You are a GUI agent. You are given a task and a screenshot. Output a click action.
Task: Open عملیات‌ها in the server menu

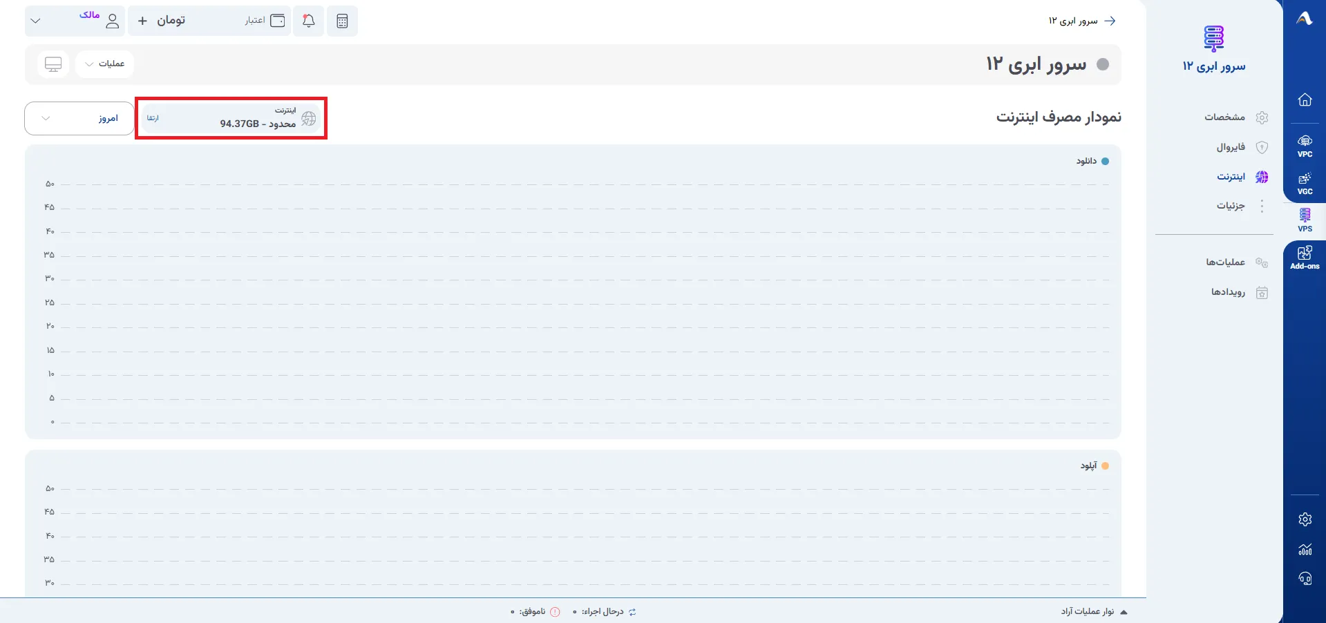pyautogui.click(x=1237, y=262)
